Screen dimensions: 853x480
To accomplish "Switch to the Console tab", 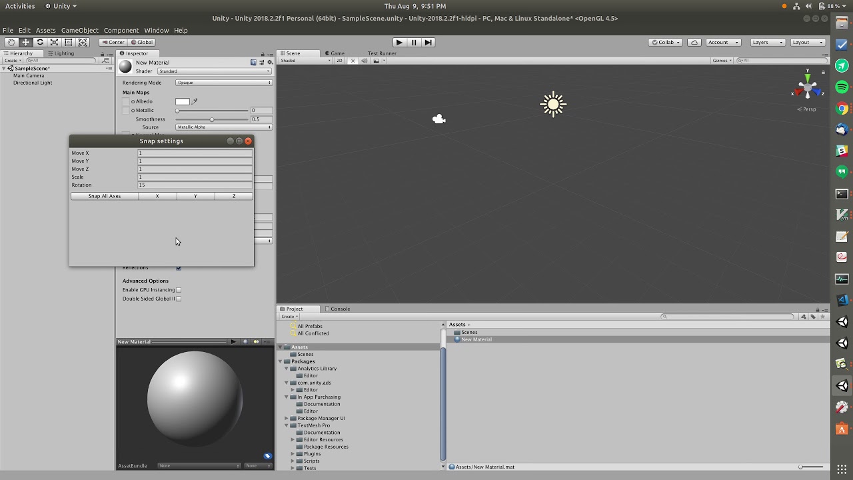I will tap(337, 309).
